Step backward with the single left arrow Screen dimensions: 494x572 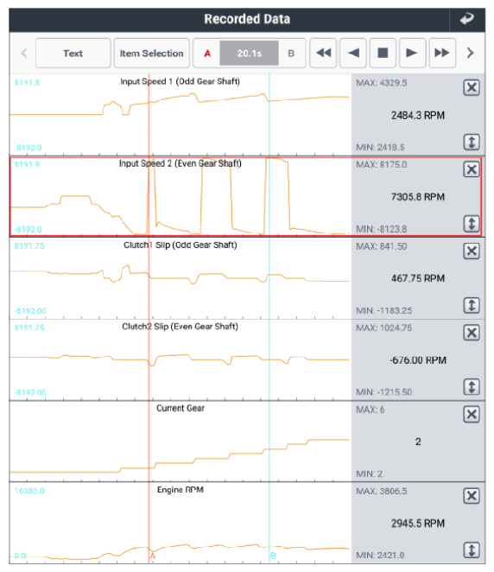pos(353,54)
